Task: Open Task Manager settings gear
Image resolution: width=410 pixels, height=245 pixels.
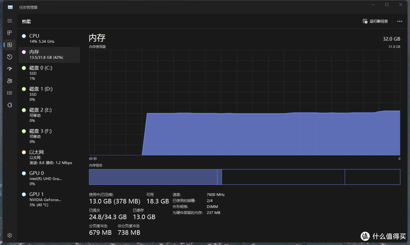Action: tap(9, 236)
